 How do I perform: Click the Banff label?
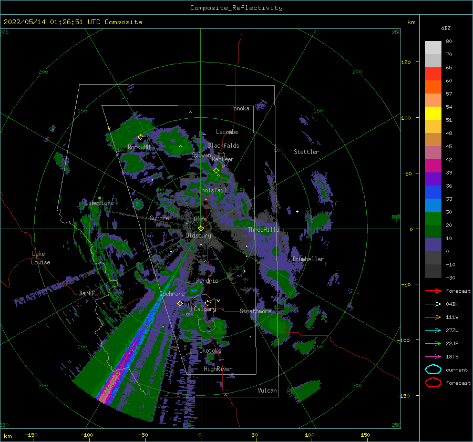[87, 293]
